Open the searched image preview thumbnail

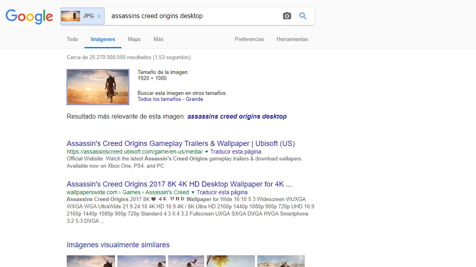click(98, 87)
